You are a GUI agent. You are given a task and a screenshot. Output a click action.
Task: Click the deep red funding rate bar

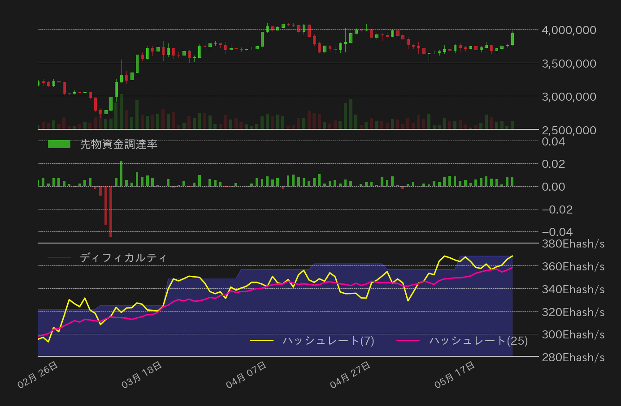point(110,210)
